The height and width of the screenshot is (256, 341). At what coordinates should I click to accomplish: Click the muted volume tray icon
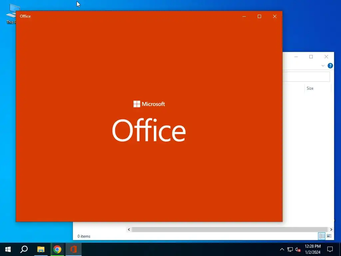click(x=298, y=249)
